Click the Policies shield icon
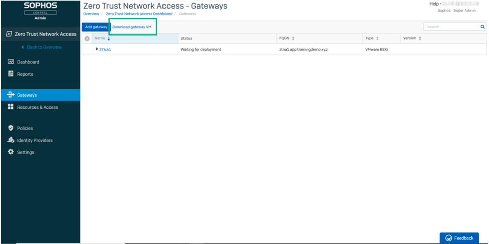 pos(11,128)
